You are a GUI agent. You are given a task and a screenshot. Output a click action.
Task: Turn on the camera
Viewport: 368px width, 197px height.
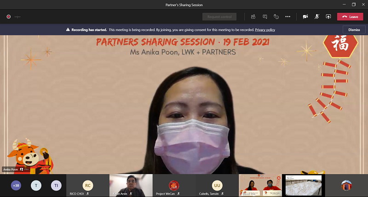tap(305, 17)
